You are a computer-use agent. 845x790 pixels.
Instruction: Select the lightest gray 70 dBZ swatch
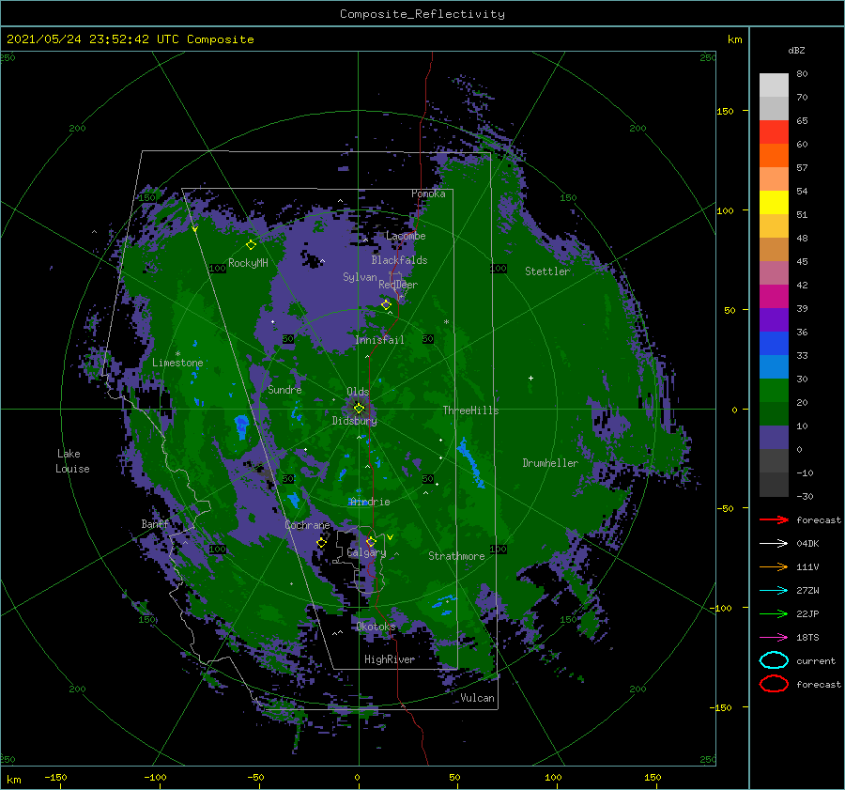(774, 85)
